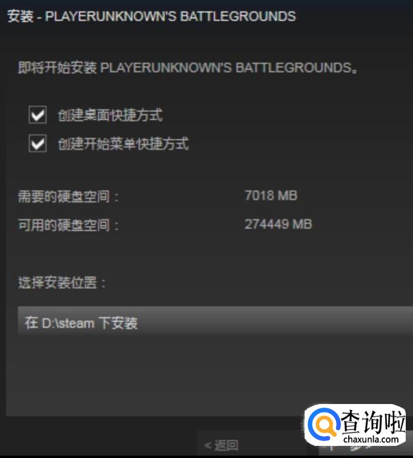Screen dimensions: 413x458
Task: Open the chaxunla.com link text
Action: [371, 439]
